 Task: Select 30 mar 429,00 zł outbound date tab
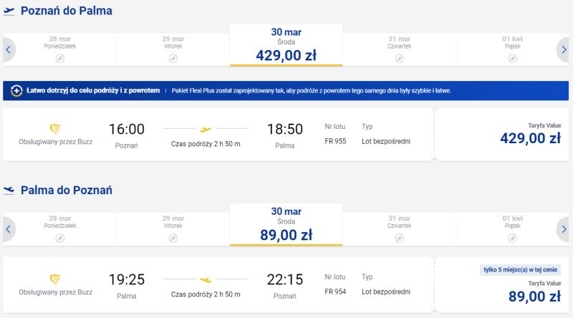click(285, 45)
